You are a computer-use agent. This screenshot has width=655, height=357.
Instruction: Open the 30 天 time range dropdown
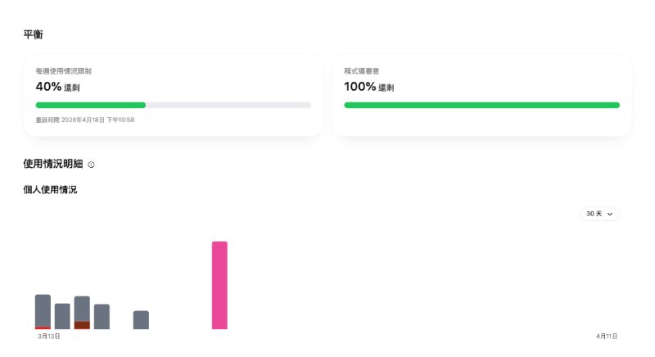click(600, 214)
